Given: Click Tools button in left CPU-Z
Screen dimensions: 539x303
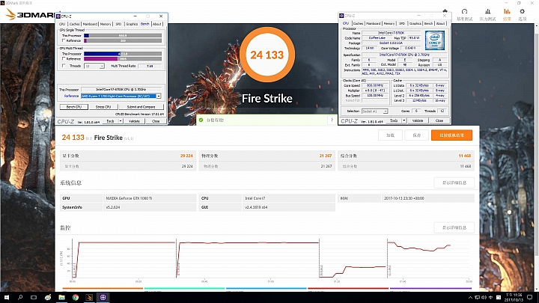Looking at the screenshot, I should (110, 121).
